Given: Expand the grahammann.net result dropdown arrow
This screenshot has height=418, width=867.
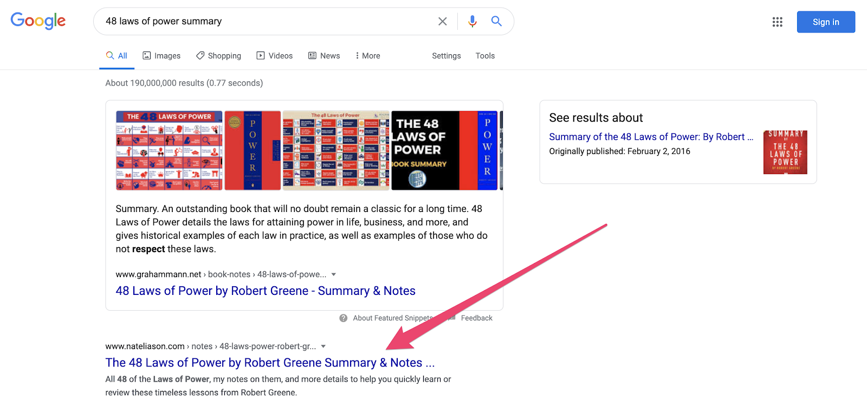Looking at the screenshot, I should tap(334, 274).
